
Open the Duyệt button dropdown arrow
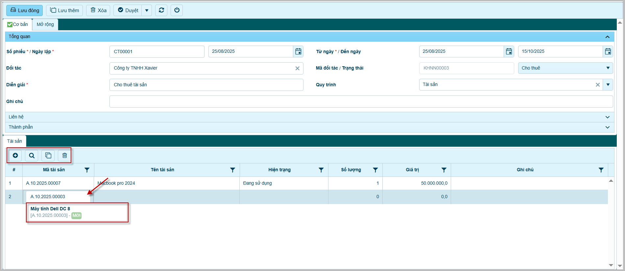[147, 10]
